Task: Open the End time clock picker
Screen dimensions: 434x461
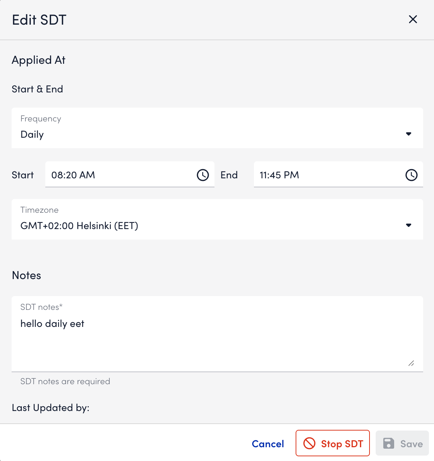Action: click(411, 175)
